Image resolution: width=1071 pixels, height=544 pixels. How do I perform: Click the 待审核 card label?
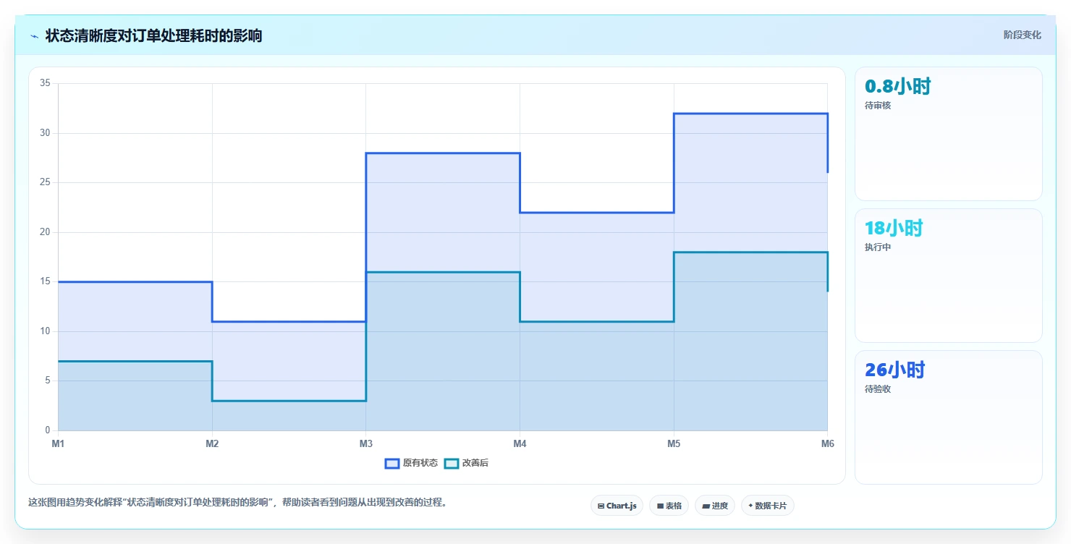click(878, 106)
